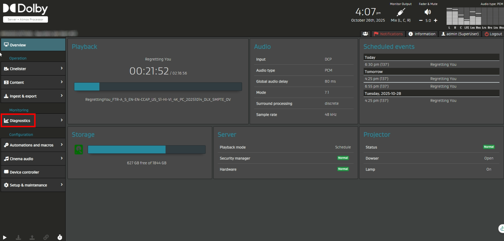Image resolution: width=504 pixels, height=241 pixels.
Task: Open the Information panel
Action: (x=422, y=34)
